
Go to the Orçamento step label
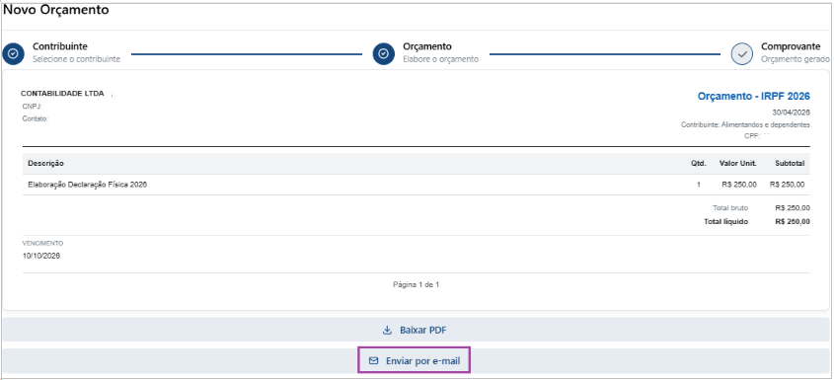(x=427, y=46)
